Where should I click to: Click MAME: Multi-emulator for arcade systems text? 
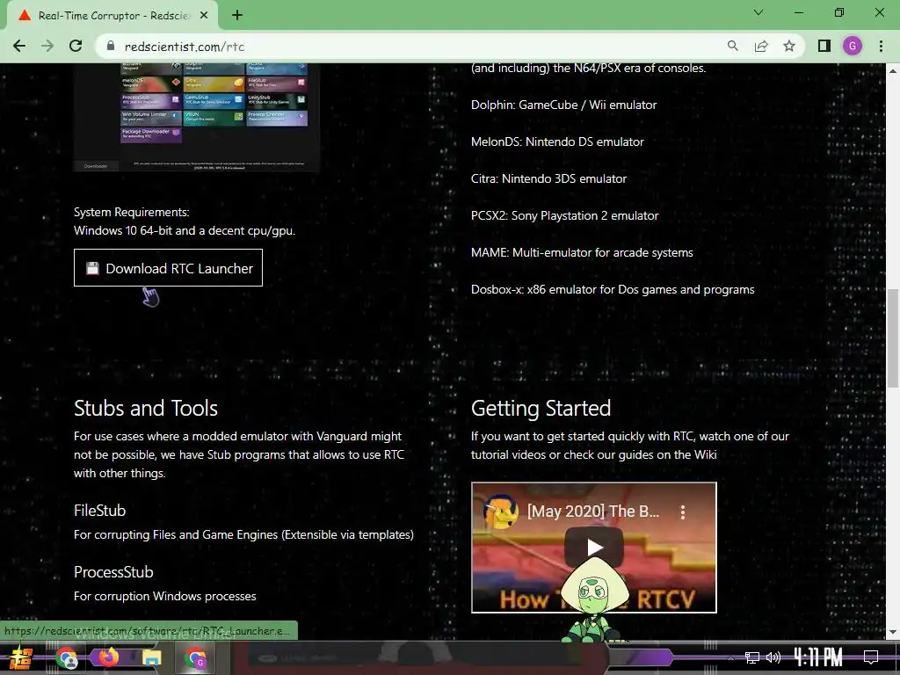582,252
